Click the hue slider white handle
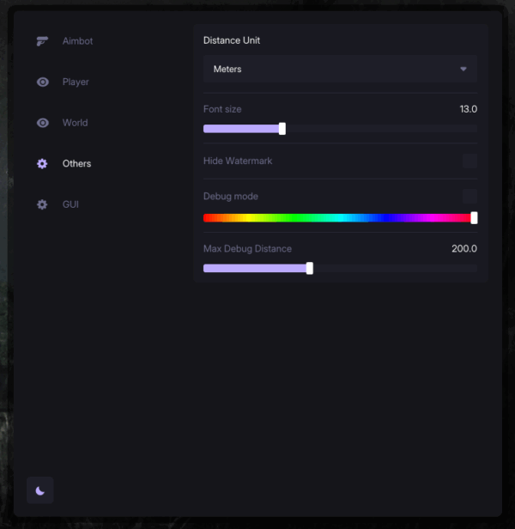515x529 pixels. pos(474,218)
